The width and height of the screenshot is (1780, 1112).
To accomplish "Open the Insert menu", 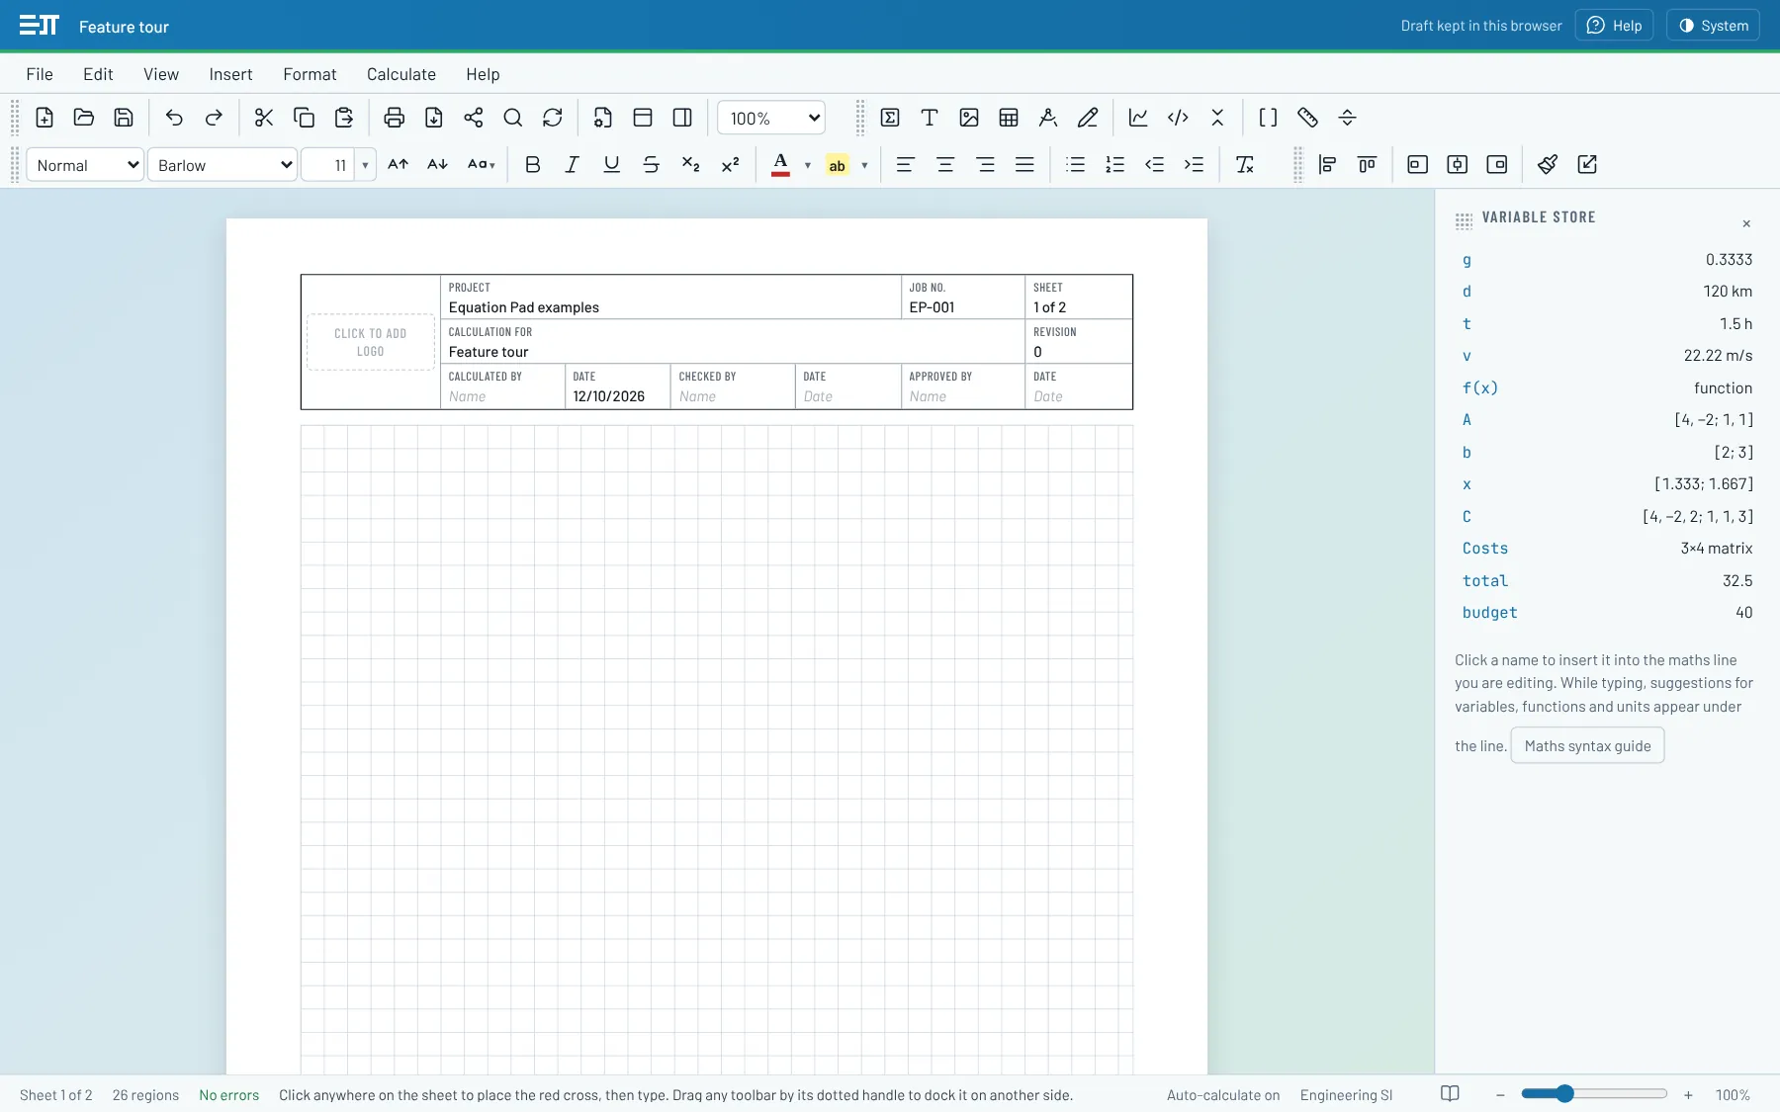I will coord(230,74).
